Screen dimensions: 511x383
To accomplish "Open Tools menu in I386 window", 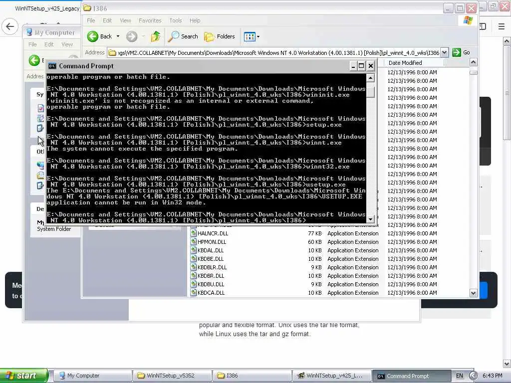I will click(x=175, y=20).
